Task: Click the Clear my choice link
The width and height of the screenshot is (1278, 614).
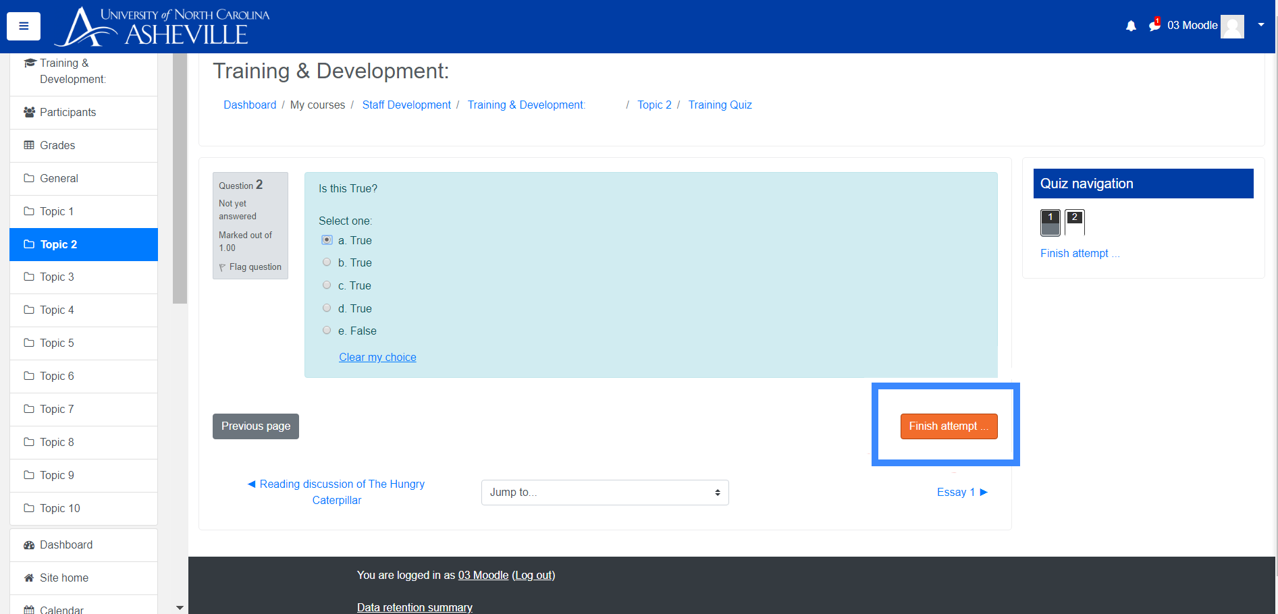Action: pos(377,358)
